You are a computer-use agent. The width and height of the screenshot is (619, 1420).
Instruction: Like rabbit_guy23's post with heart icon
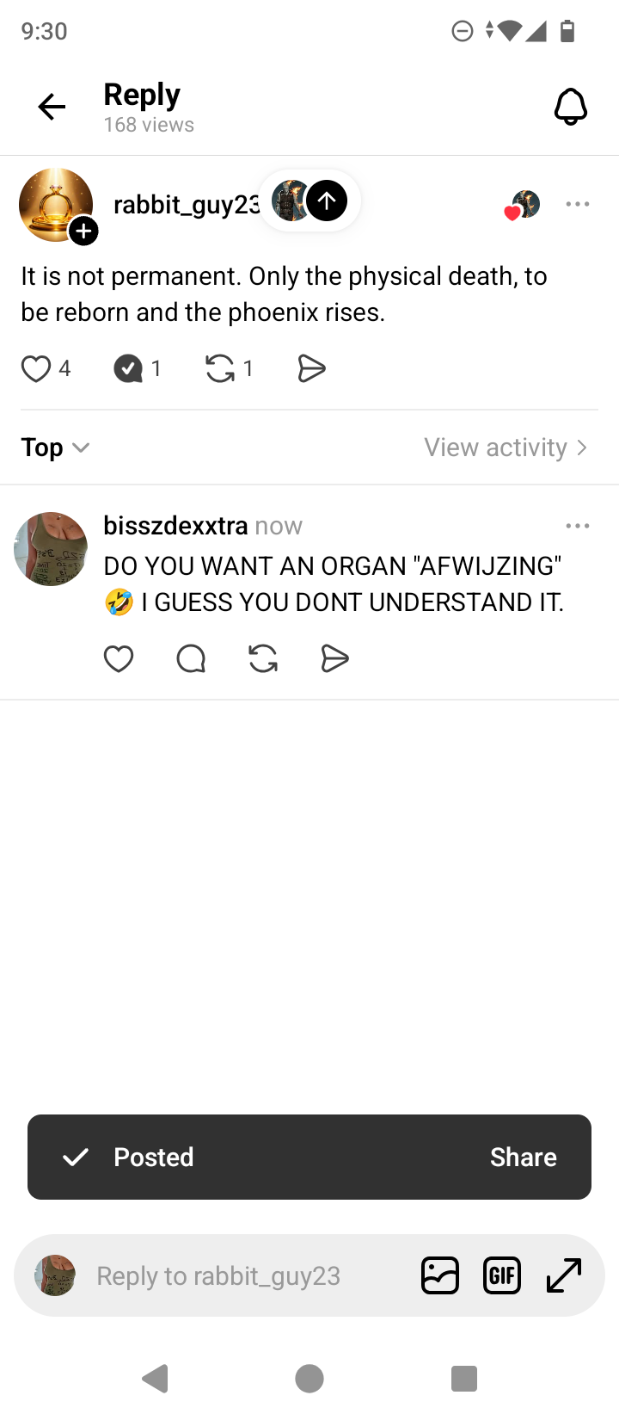(36, 368)
